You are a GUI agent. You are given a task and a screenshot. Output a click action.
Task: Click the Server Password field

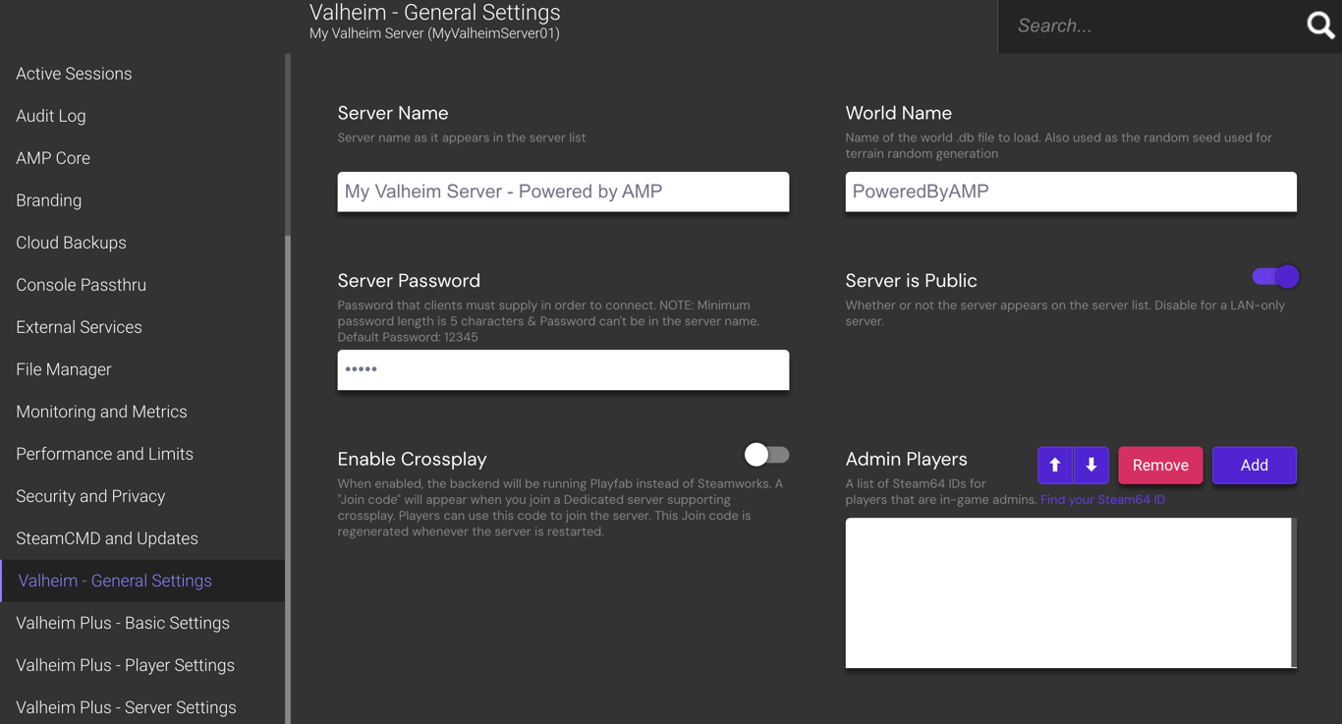(563, 369)
